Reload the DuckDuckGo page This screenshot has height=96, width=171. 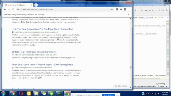(13, 10)
